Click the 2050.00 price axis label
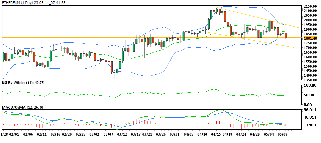 pyautogui.click(x=311, y=15)
